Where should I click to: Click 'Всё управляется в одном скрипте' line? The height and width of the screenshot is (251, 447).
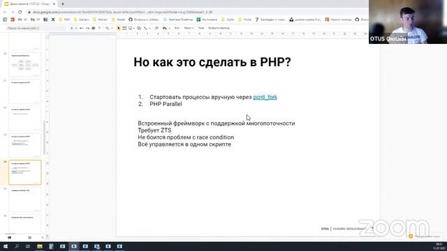pyautogui.click(x=184, y=144)
